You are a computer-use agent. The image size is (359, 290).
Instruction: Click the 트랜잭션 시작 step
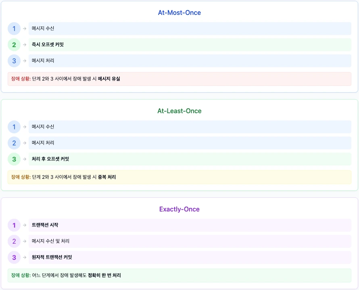coord(190,225)
